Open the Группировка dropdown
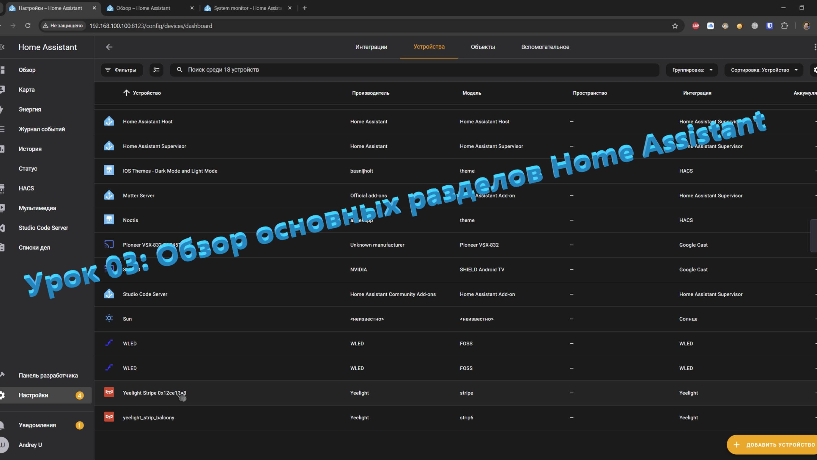The width and height of the screenshot is (817, 460). point(691,70)
